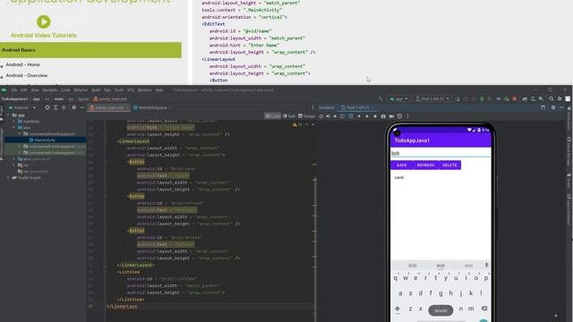Screen dimensions: 573x322
Task: Click the emulator volume up icon
Action: coord(329,116)
